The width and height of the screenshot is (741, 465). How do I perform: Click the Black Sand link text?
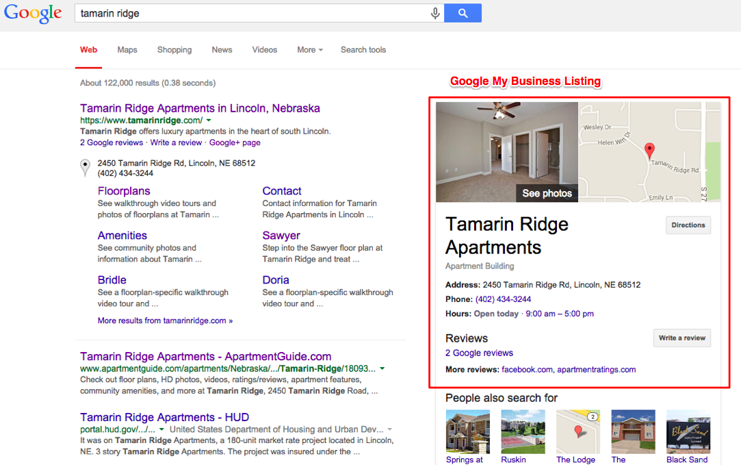tap(687, 460)
